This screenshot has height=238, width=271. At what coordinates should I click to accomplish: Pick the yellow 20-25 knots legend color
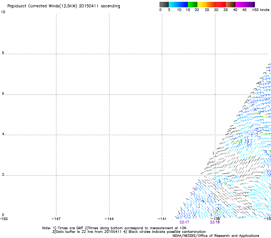(x=202, y=4)
